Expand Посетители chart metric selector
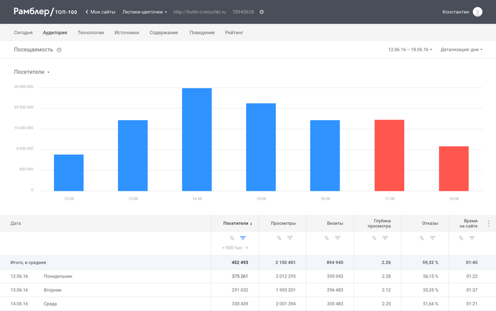 [32, 72]
